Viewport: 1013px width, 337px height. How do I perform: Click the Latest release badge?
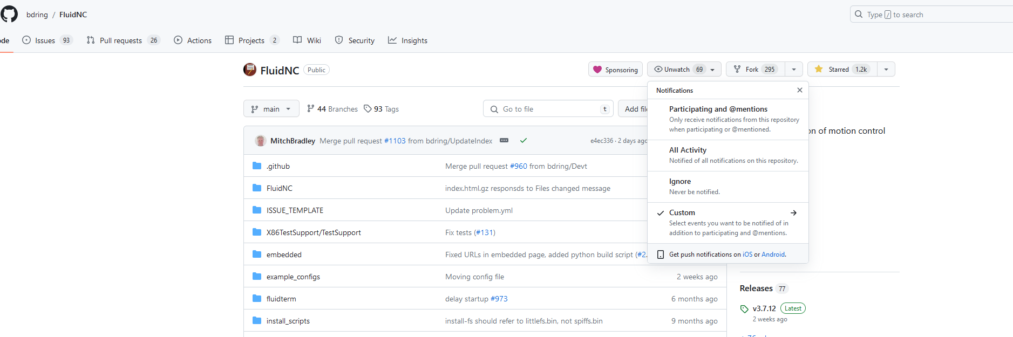[793, 308]
